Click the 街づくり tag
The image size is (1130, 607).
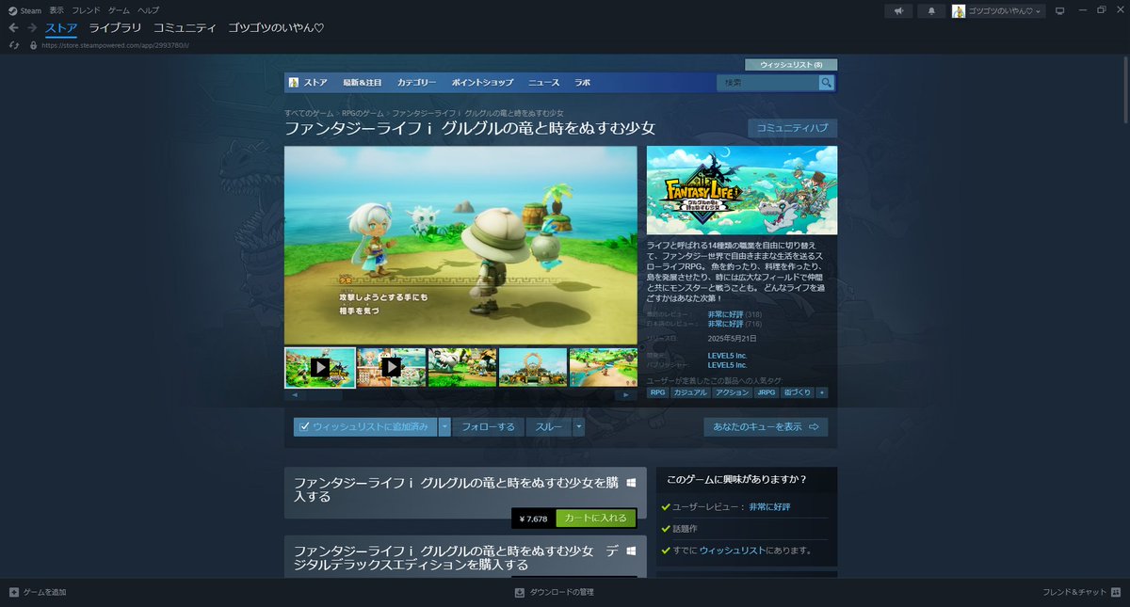click(x=798, y=392)
